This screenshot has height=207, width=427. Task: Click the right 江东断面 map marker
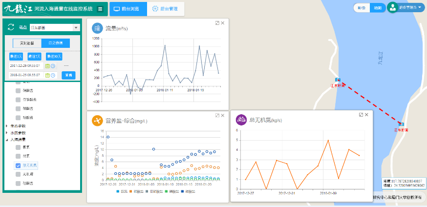pyautogui.click(x=401, y=124)
